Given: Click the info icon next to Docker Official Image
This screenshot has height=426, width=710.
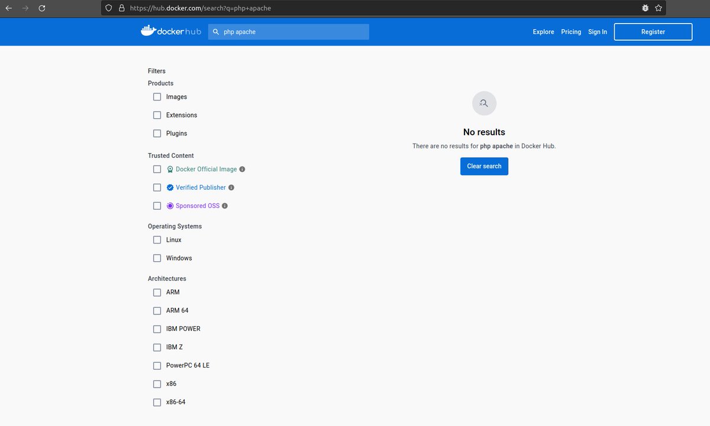Looking at the screenshot, I should pyautogui.click(x=243, y=169).
